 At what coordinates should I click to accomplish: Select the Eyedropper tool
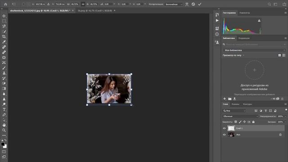coord(4,42)
